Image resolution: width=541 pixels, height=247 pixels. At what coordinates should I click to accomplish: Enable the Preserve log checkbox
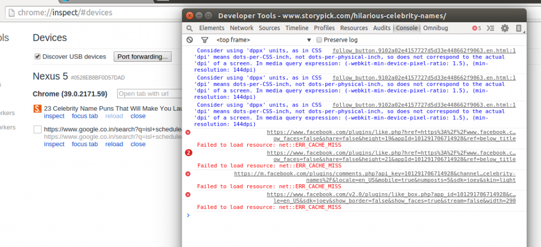[319, 40]
